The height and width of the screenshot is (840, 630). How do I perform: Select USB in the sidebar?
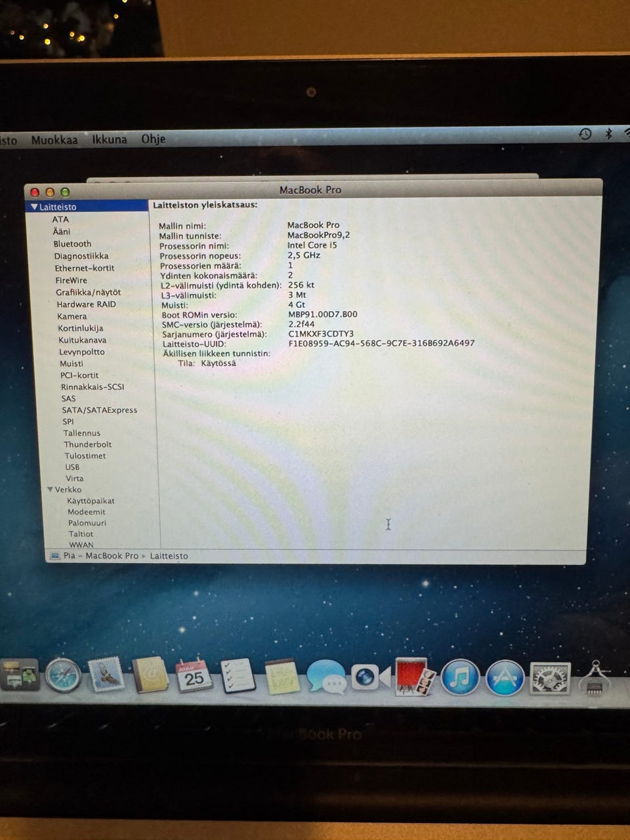(72, 467)
